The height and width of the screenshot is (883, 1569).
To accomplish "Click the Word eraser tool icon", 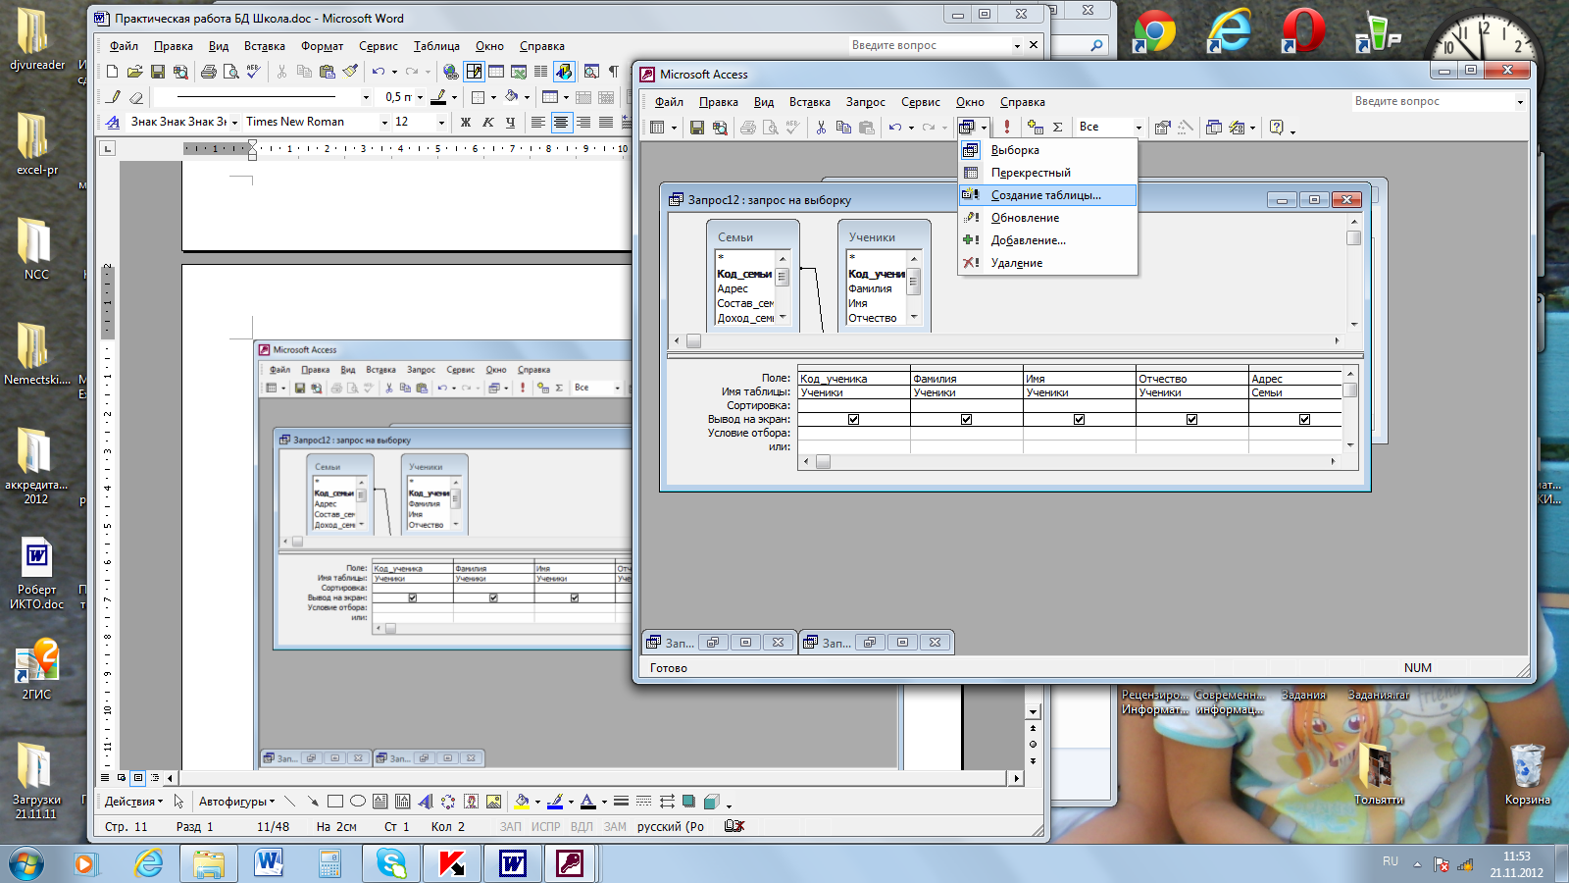I will pos(136,97).
